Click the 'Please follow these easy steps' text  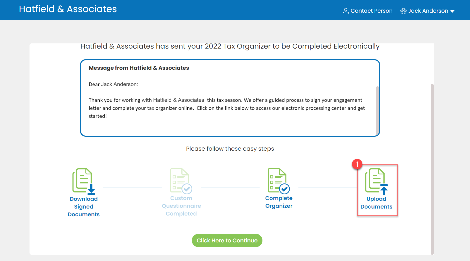(230, 149)
